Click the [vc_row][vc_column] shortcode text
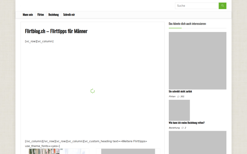The height and width of the screenshot is (154, 247). pos(39,41)
